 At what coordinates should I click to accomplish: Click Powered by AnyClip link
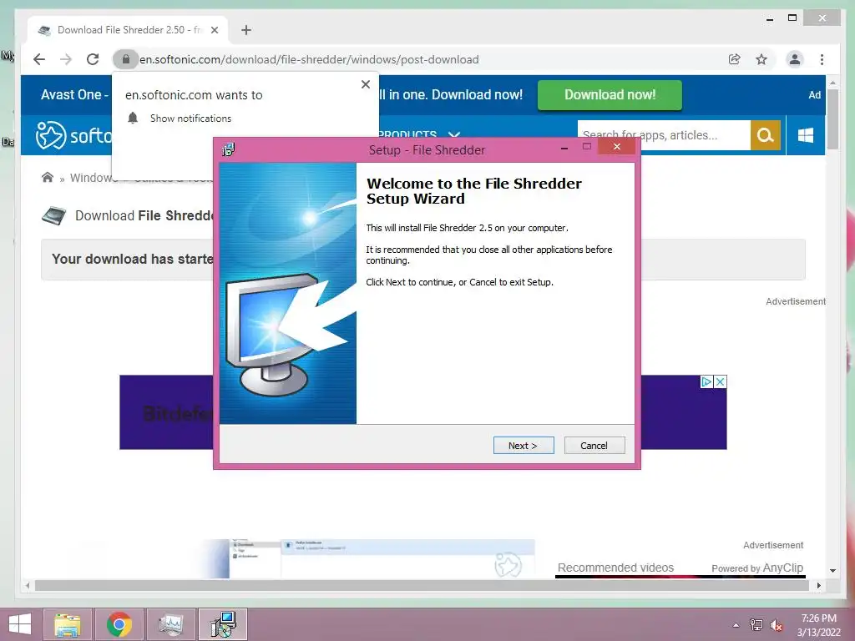[x=756, y=568]
